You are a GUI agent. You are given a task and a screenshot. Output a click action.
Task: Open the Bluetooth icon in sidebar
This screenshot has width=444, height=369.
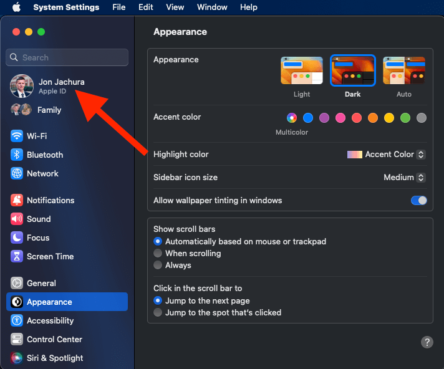pos(17,155)
